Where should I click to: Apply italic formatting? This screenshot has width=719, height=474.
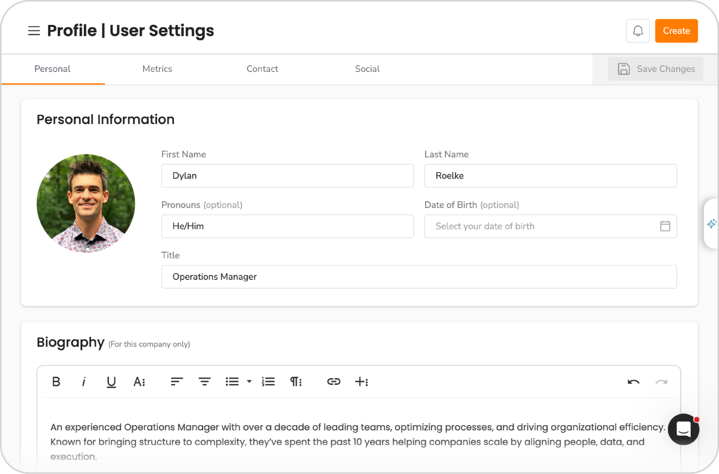coord(84,382)
